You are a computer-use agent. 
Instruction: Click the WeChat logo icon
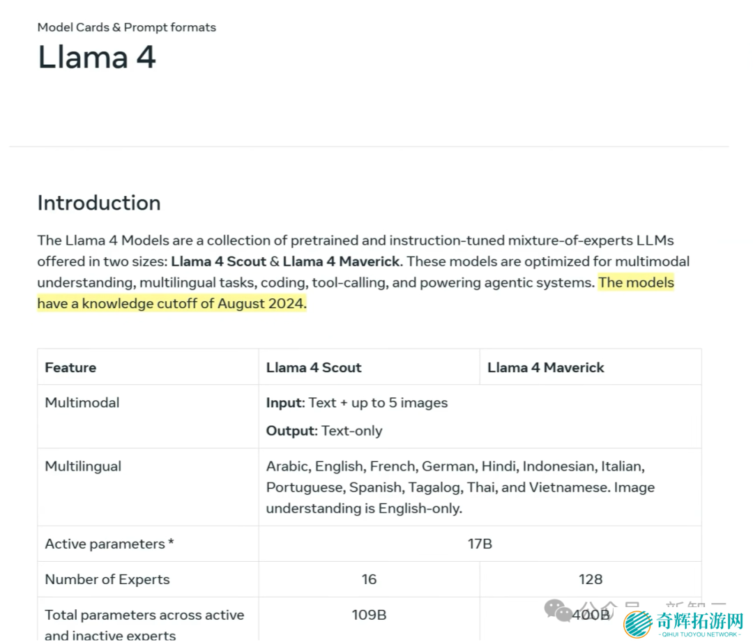point(558,611)
